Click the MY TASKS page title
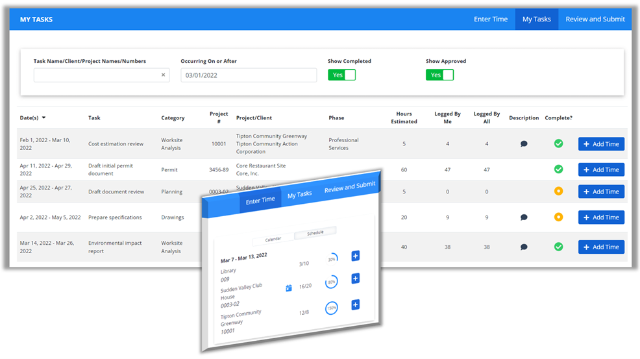The height and width of the screenshot is (359, 640). [x=36, y=19]
